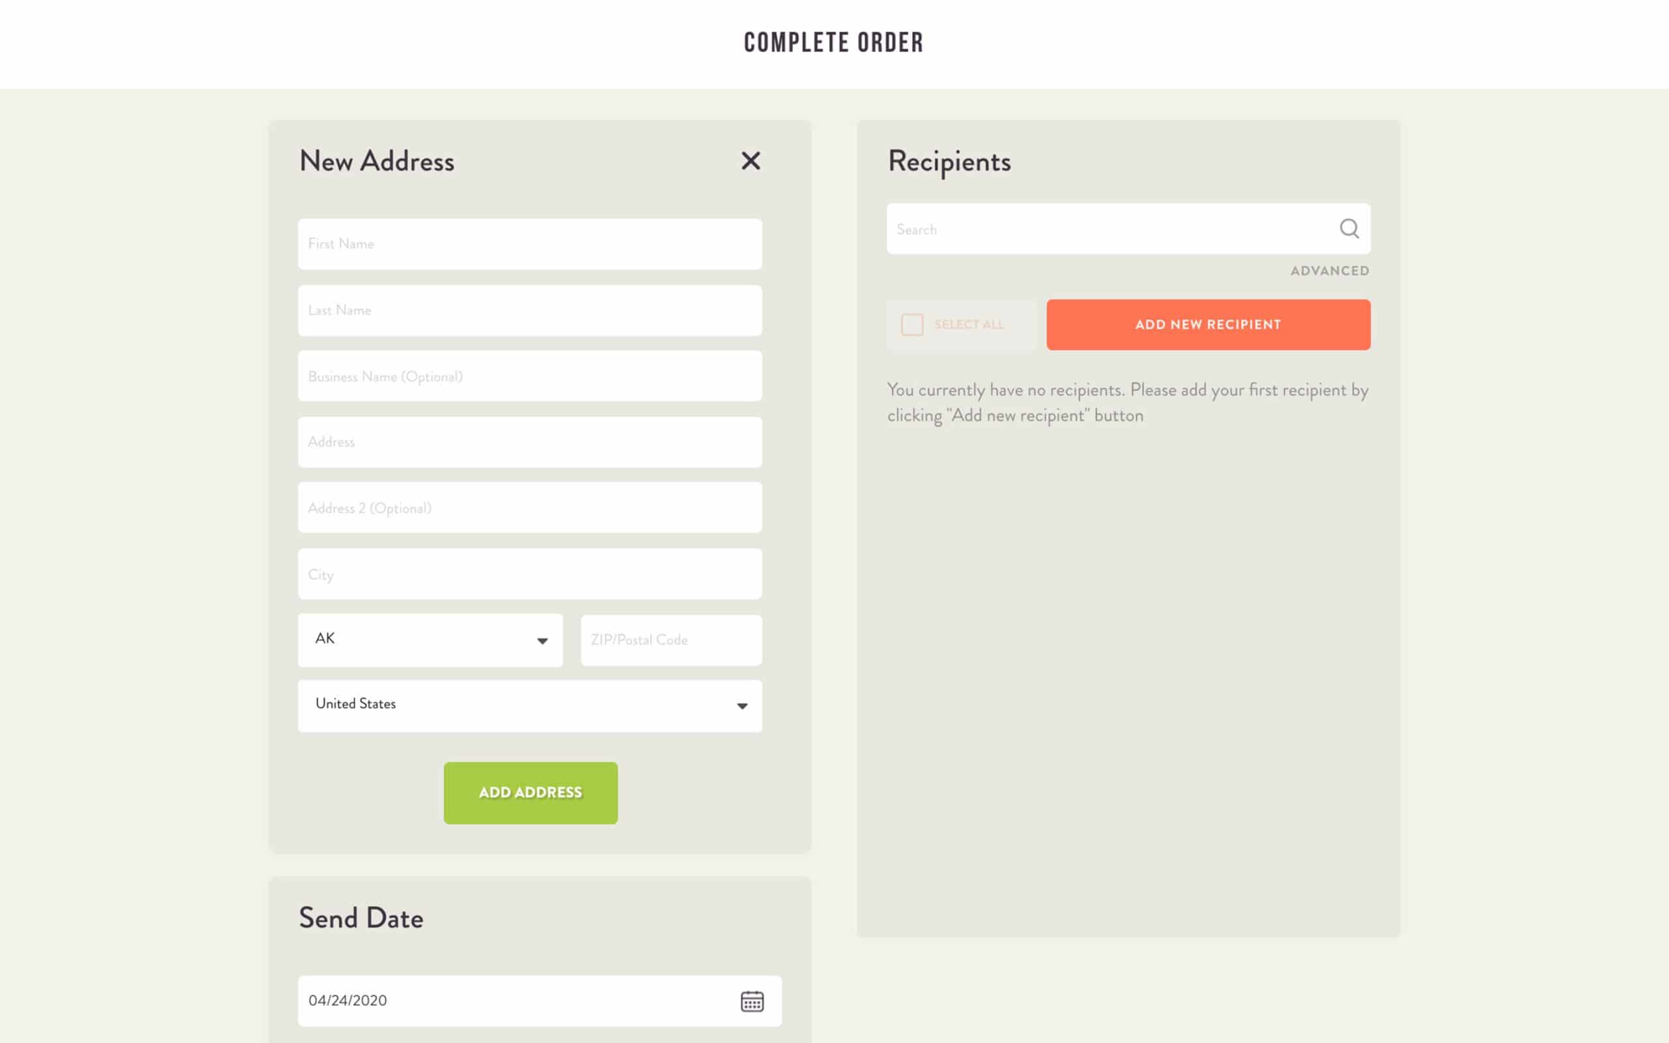Expand the AK state dropdown

(x=429, y=639)
